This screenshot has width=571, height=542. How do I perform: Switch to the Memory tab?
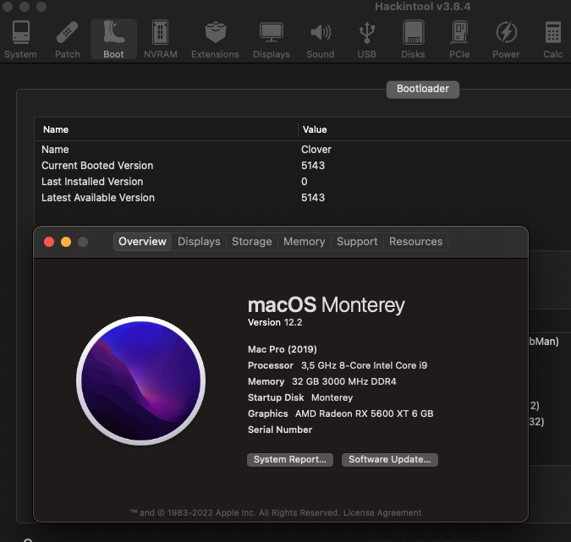(x=304, y=242)
